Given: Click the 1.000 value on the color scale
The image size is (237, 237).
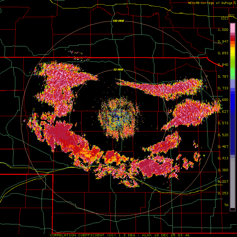Looking at the screenshot, I should point(223,29).
